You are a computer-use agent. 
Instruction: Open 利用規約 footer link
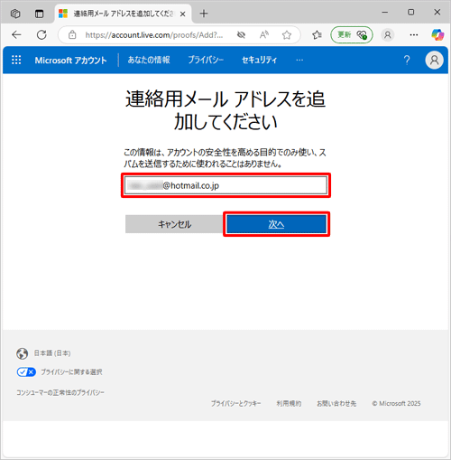coord(289,403)
